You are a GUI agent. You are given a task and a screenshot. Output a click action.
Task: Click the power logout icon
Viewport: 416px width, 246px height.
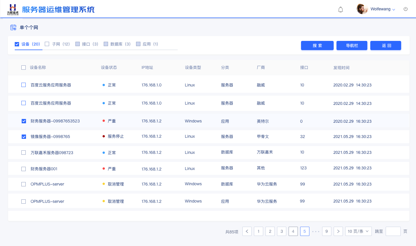point(406,9)
